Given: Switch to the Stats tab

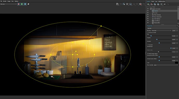Looking at the screenshot, I should click(153, 1).
